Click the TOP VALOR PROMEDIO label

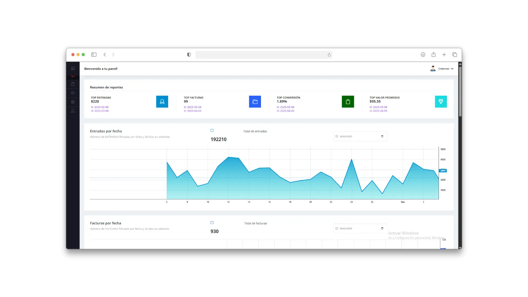(x=384, y=98)
